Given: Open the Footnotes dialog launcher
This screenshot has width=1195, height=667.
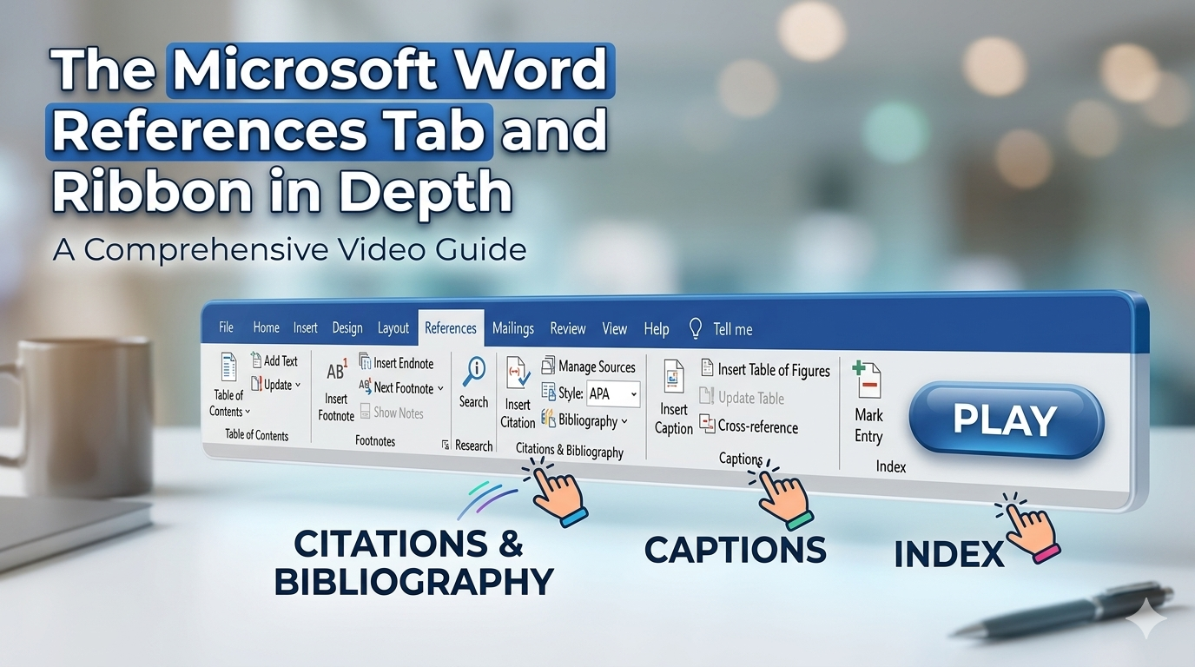Looking at the screenshot, I should [446, 445].
